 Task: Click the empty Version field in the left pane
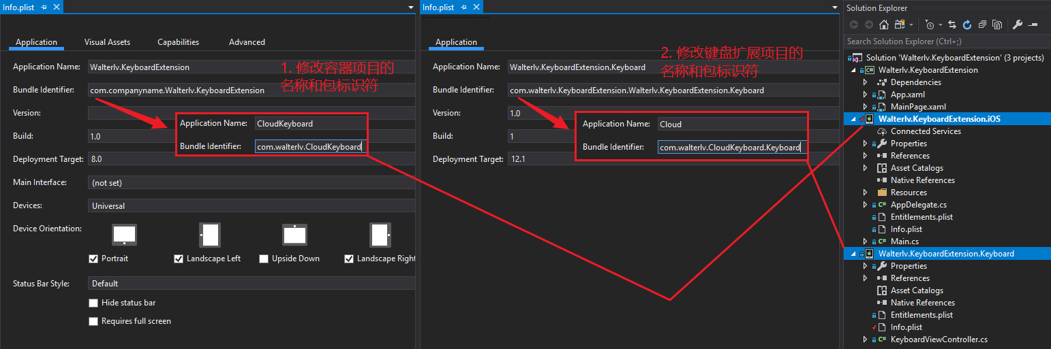(252, 113)
